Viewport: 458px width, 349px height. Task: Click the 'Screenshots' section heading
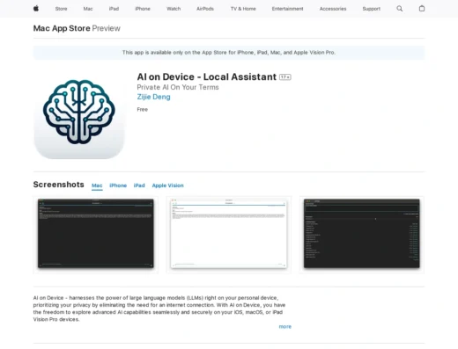coord(58,185)
